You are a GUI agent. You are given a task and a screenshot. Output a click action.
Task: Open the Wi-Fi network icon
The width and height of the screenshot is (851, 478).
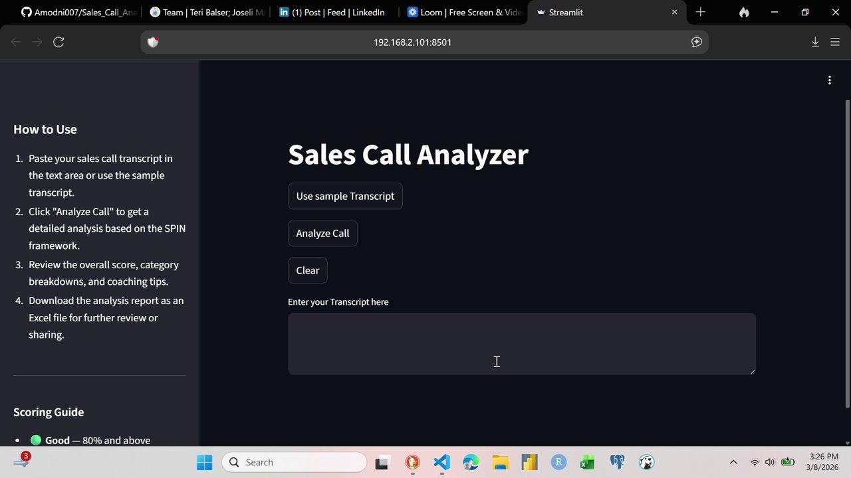tap(755, 462)
